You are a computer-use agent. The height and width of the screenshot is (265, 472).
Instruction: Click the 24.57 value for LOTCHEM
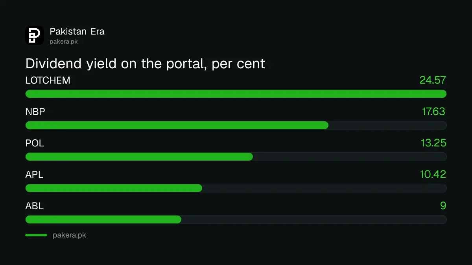433,80
